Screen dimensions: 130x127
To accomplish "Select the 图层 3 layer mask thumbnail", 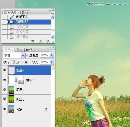I will coord(21,80).
